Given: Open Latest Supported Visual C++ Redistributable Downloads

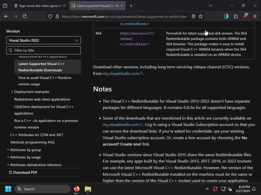Looking at the screenshot, I should pos(48,67).
